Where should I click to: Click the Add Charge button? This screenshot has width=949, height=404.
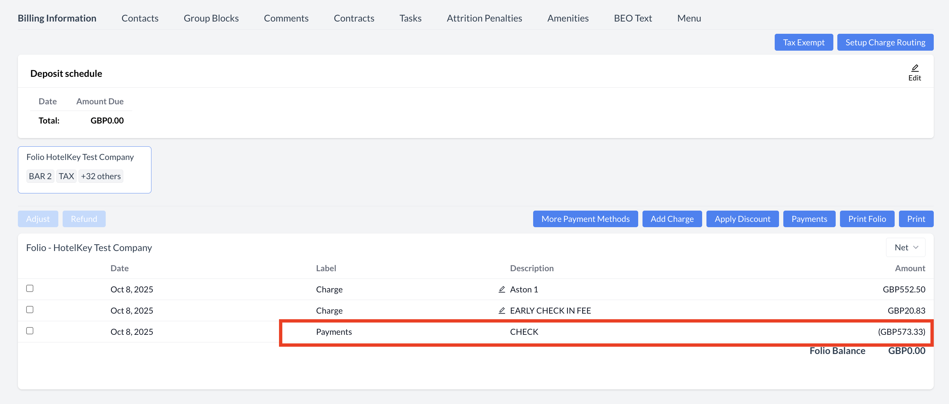click(672, 219)
